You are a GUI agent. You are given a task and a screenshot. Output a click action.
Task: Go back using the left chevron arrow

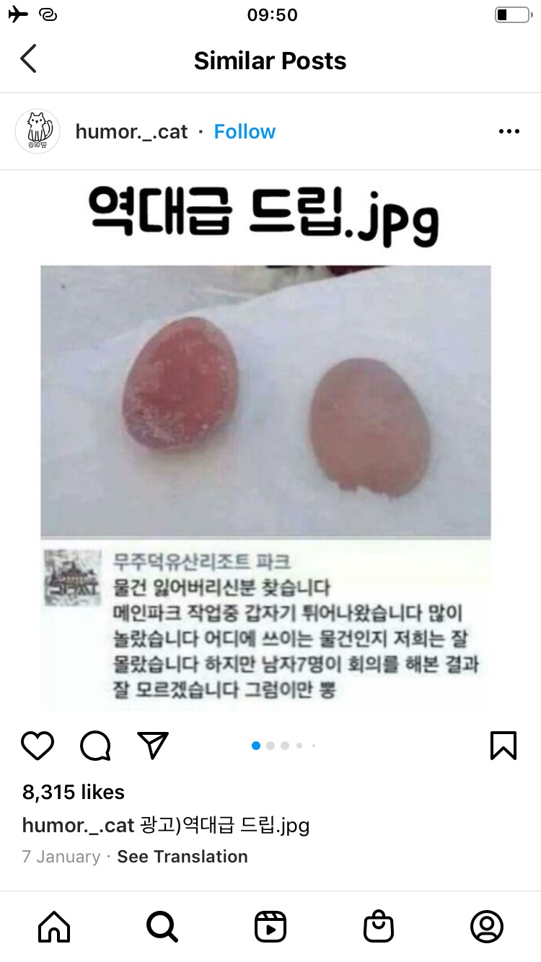click(28, 59)
